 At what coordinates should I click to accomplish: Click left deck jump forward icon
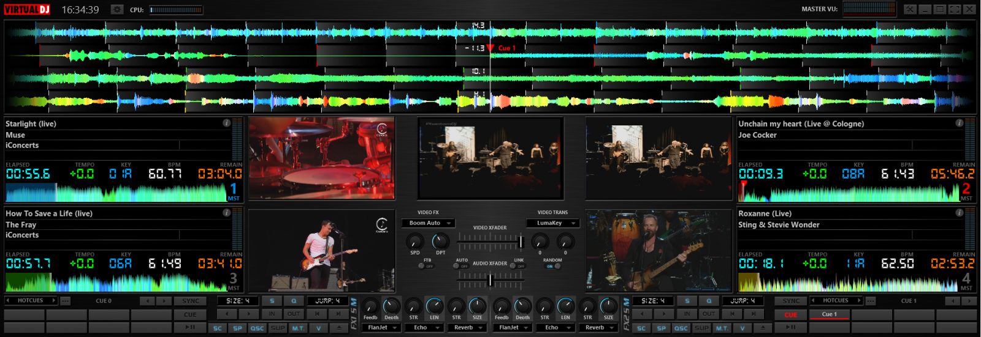(338, 314)
